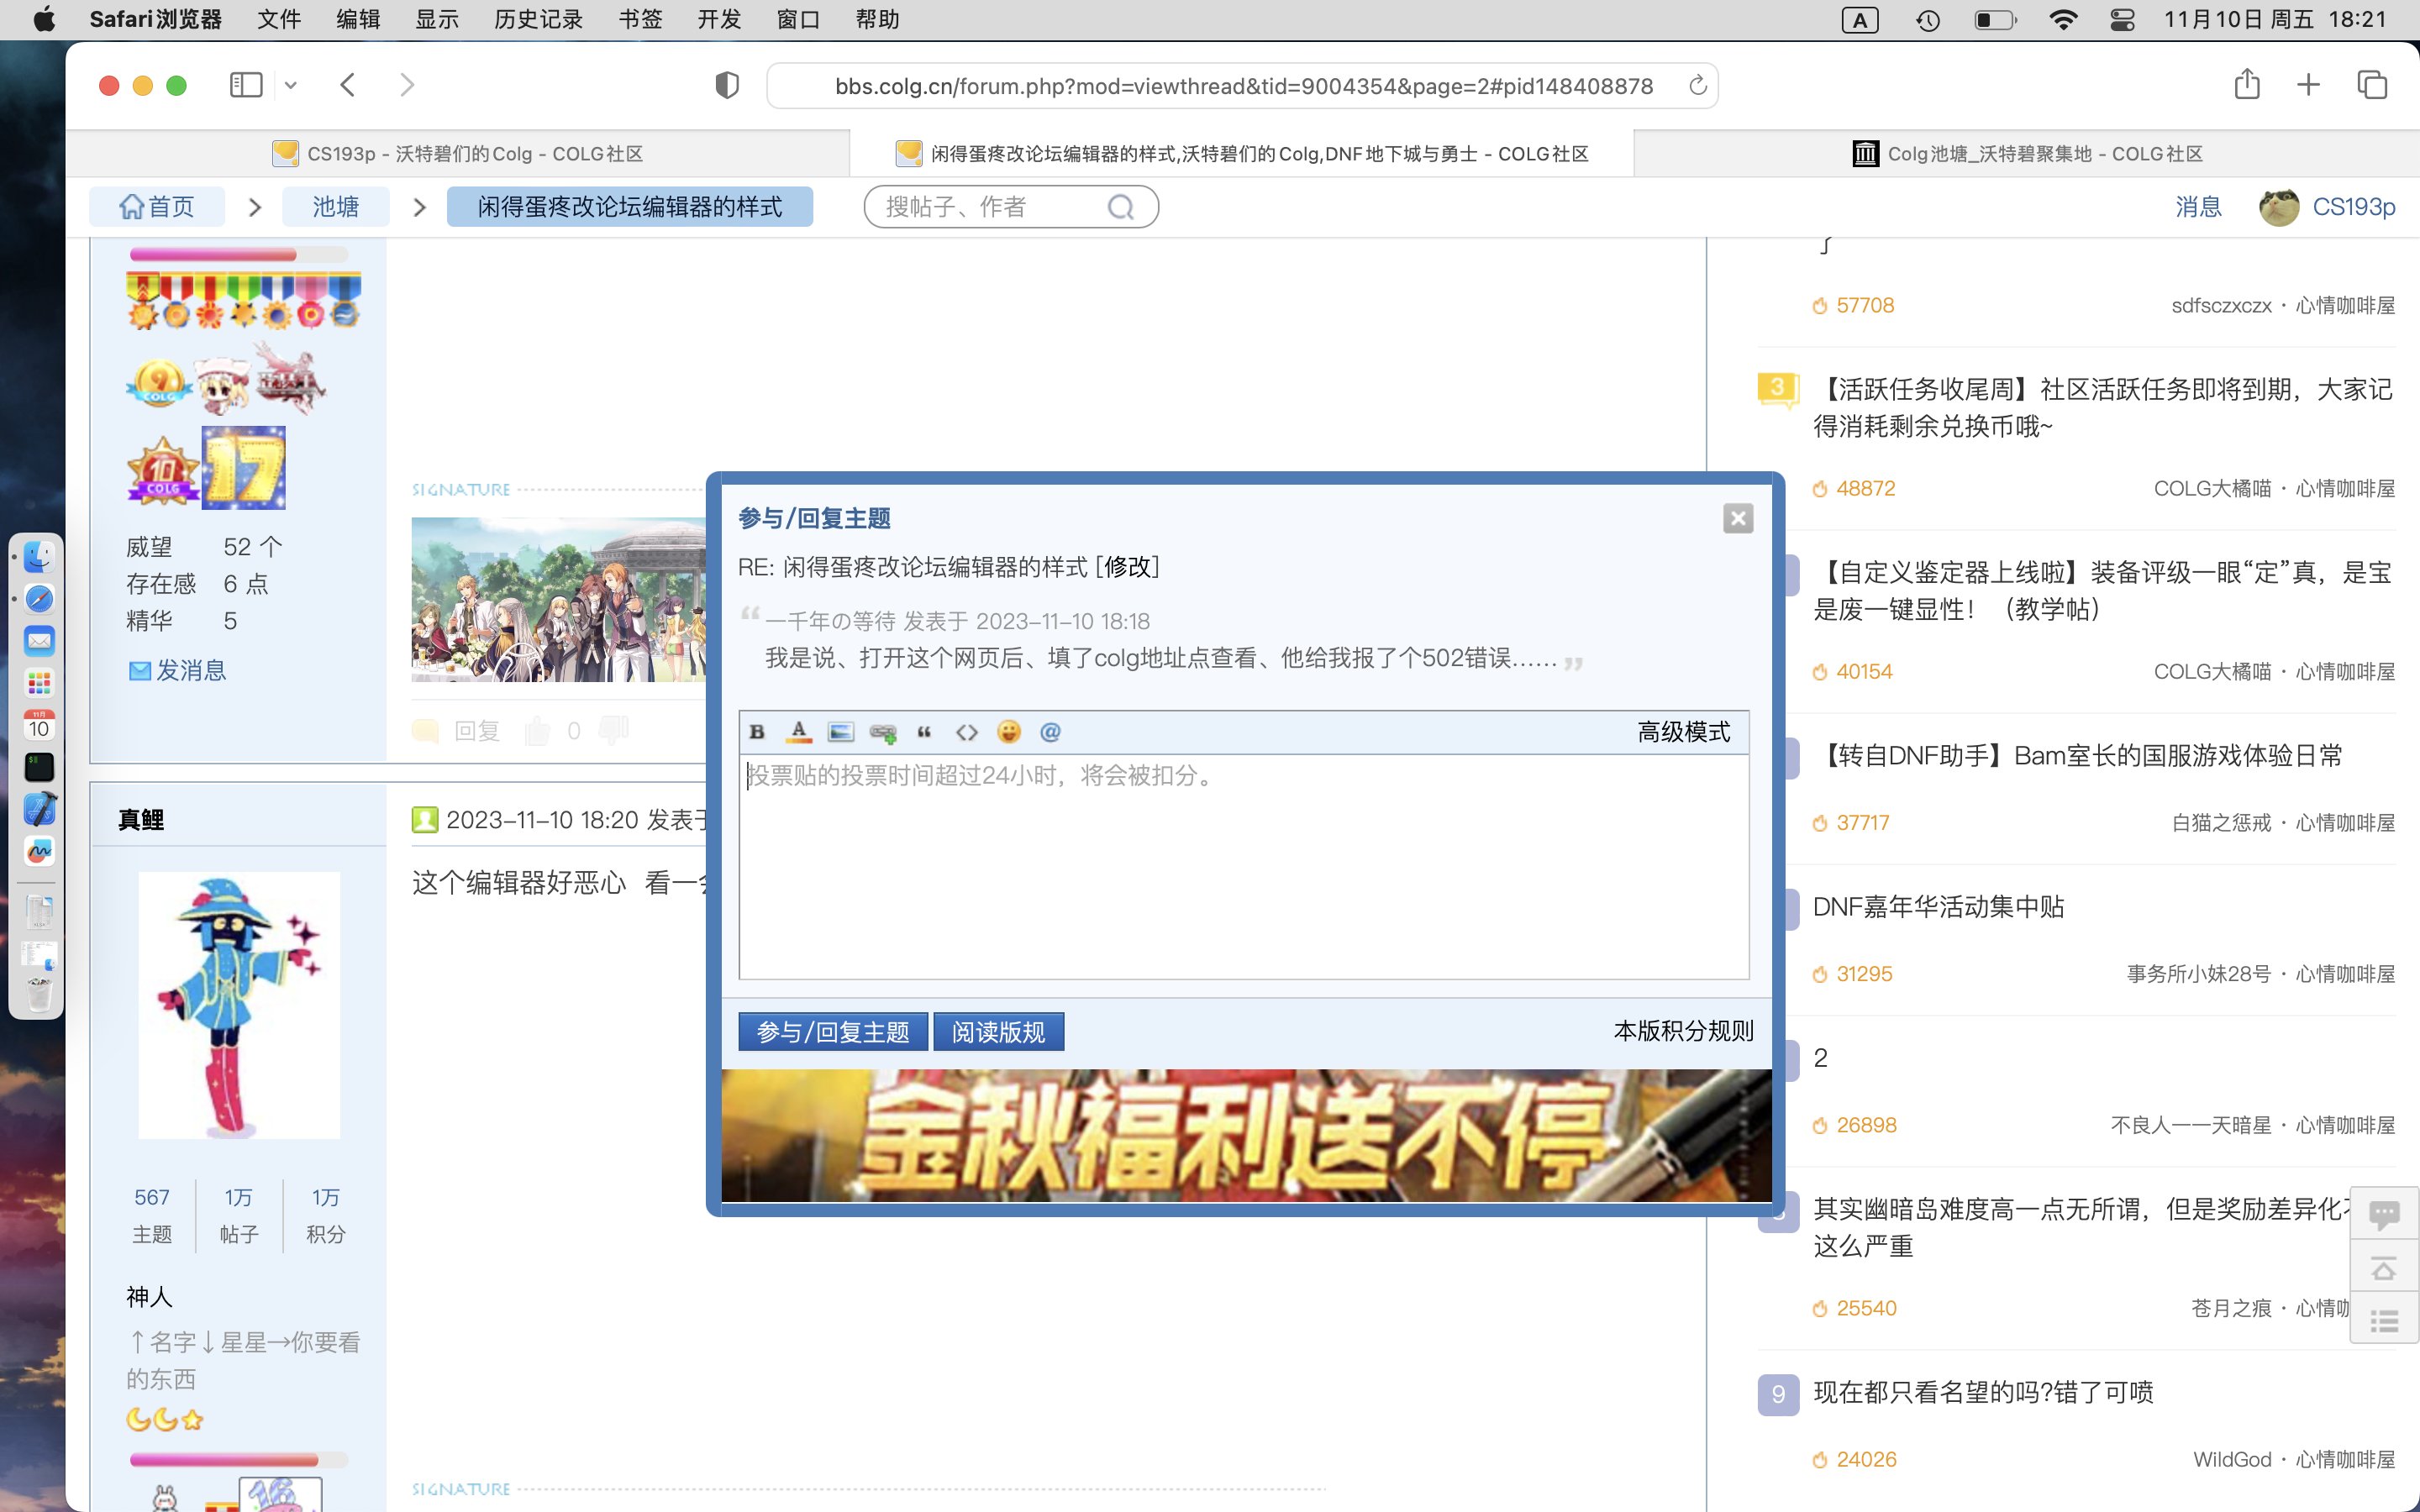The height and width of the screenshot is (1512, 2420).
Task: Close the reply dialog with X button
Action: [x=1738, y=518]
